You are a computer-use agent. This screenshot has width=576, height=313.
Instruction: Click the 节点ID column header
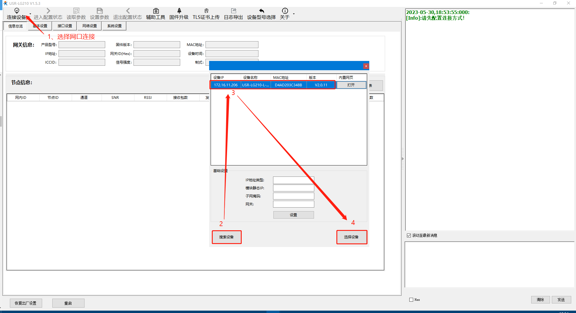[56, 98]
